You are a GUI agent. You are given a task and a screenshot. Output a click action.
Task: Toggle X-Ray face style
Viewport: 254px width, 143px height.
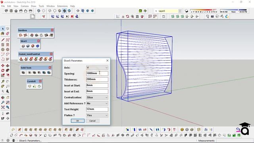[x=39, y=11]
